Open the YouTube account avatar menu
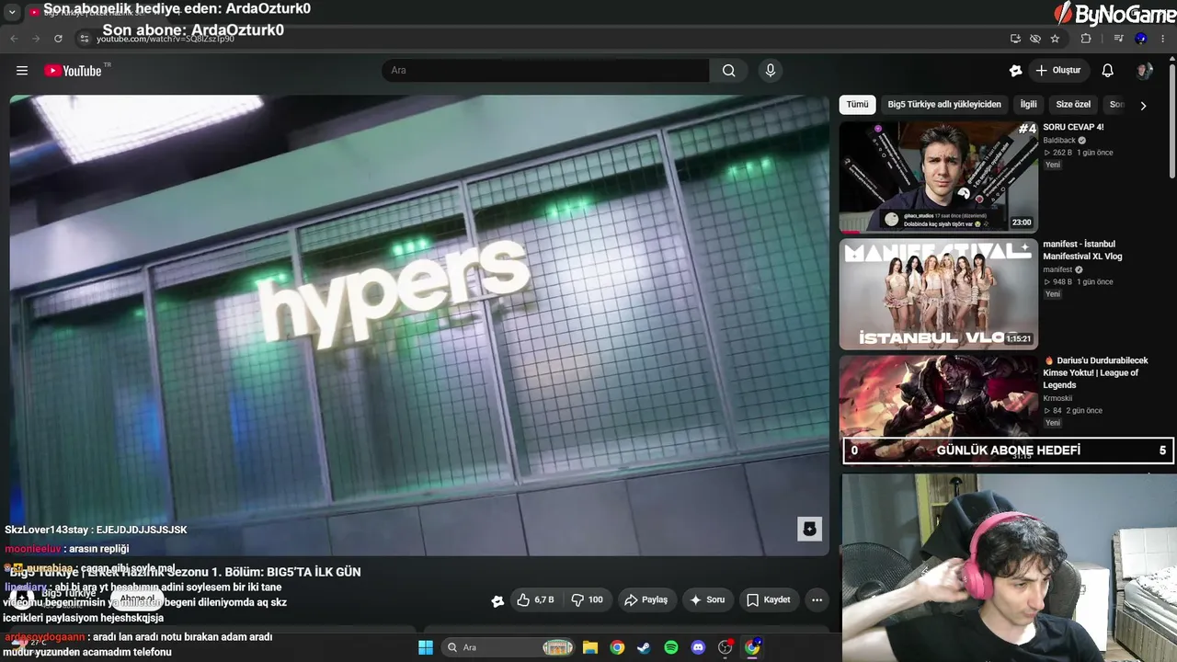Screen dimensions: 1177x662 (1144, 71)
